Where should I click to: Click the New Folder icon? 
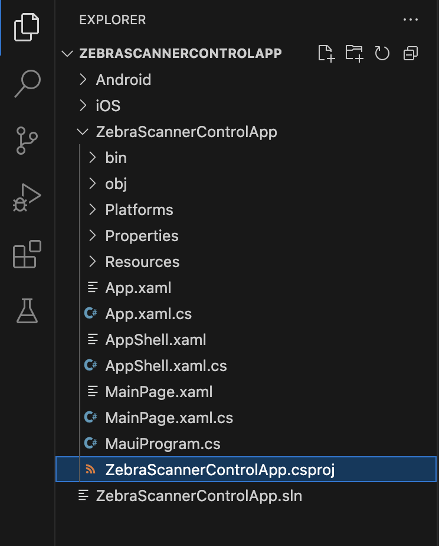coord(354,53)
